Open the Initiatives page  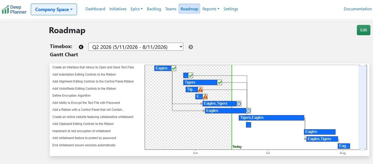tap(118, 9)
